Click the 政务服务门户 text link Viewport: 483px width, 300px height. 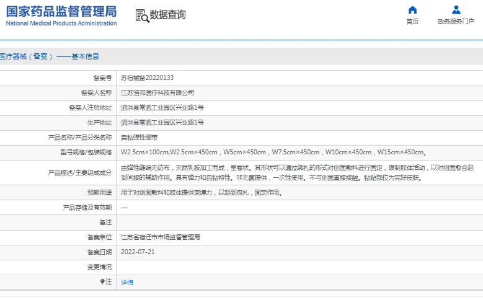pyautogui.click(x=456, y=22)
